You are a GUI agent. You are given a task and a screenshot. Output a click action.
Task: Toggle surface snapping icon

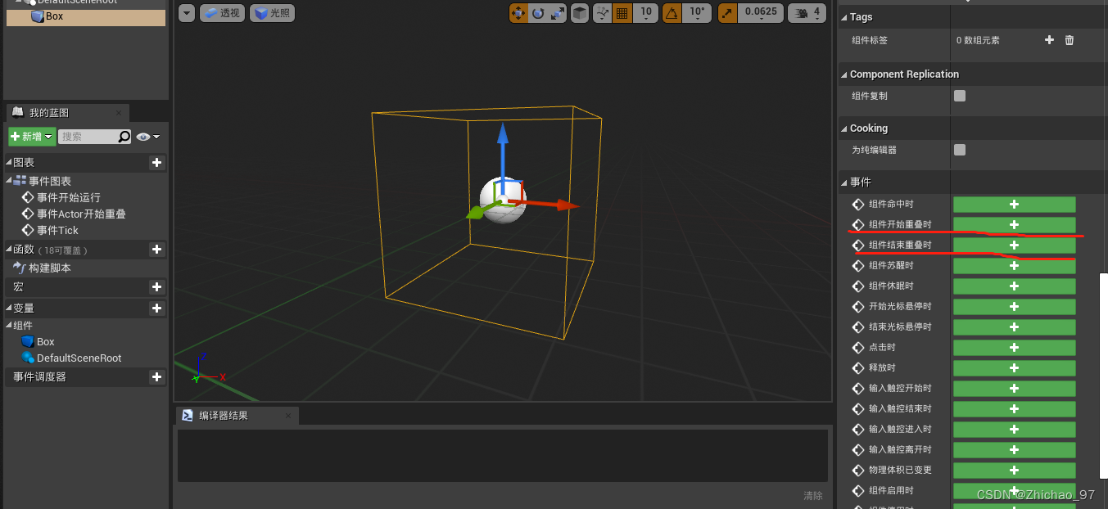(x=602, y=13)
